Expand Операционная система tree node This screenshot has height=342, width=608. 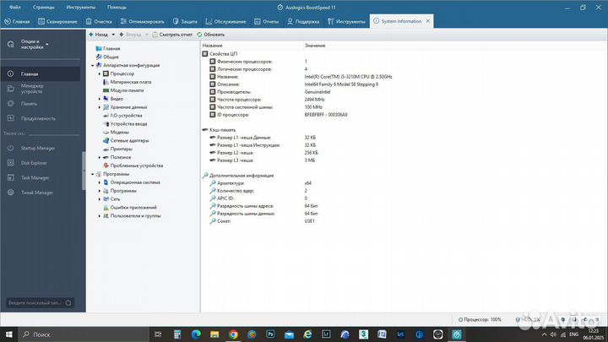pos(100,182)
